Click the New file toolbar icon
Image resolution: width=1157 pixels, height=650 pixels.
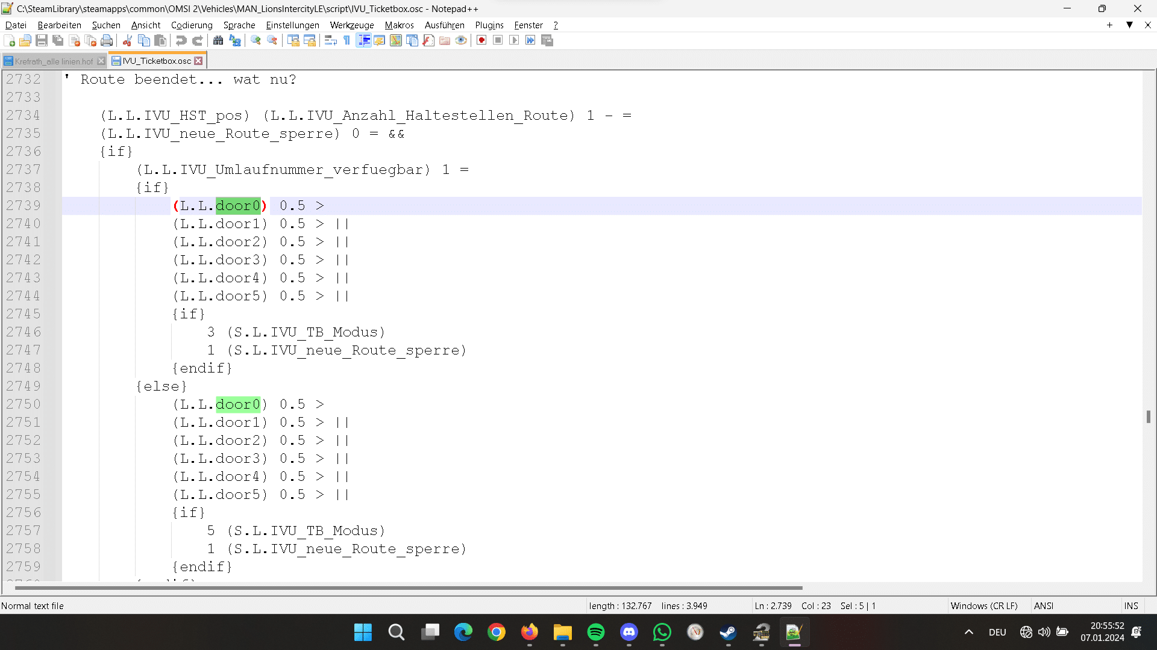(10, 40)
